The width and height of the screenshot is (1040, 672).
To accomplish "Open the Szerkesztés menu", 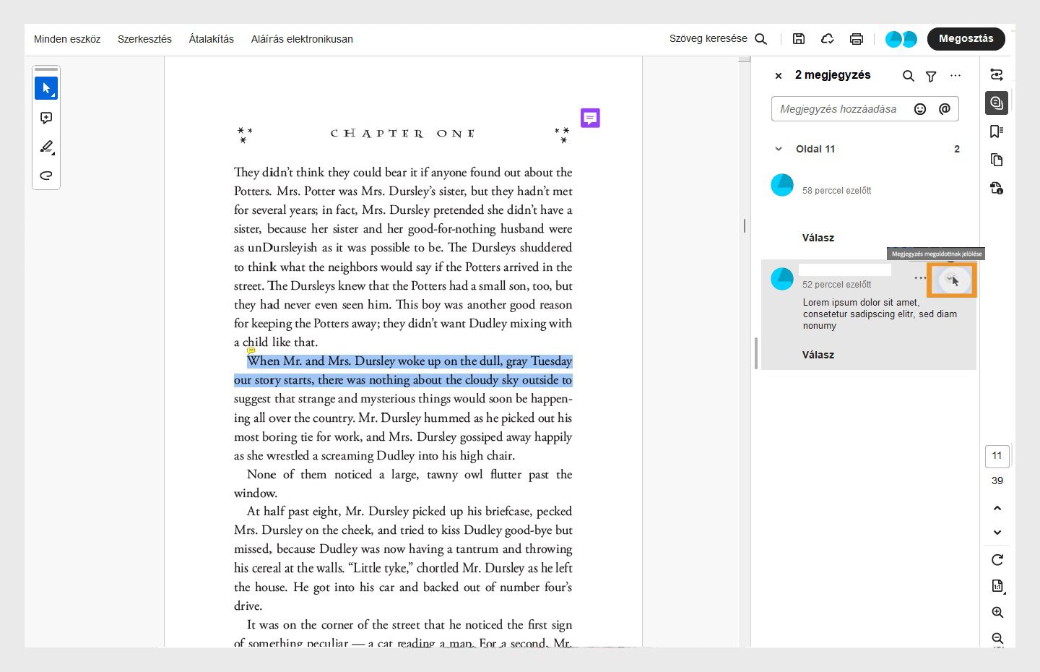I will pos(144,39).
